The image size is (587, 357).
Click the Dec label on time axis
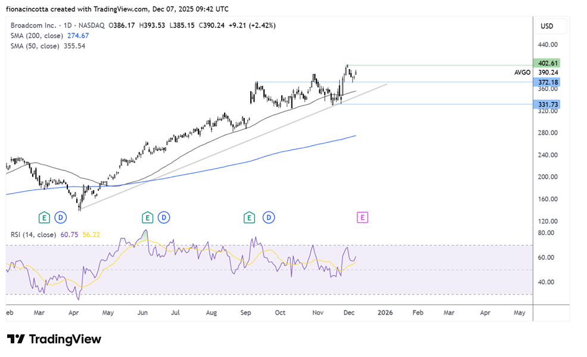[x=349, y=312]
